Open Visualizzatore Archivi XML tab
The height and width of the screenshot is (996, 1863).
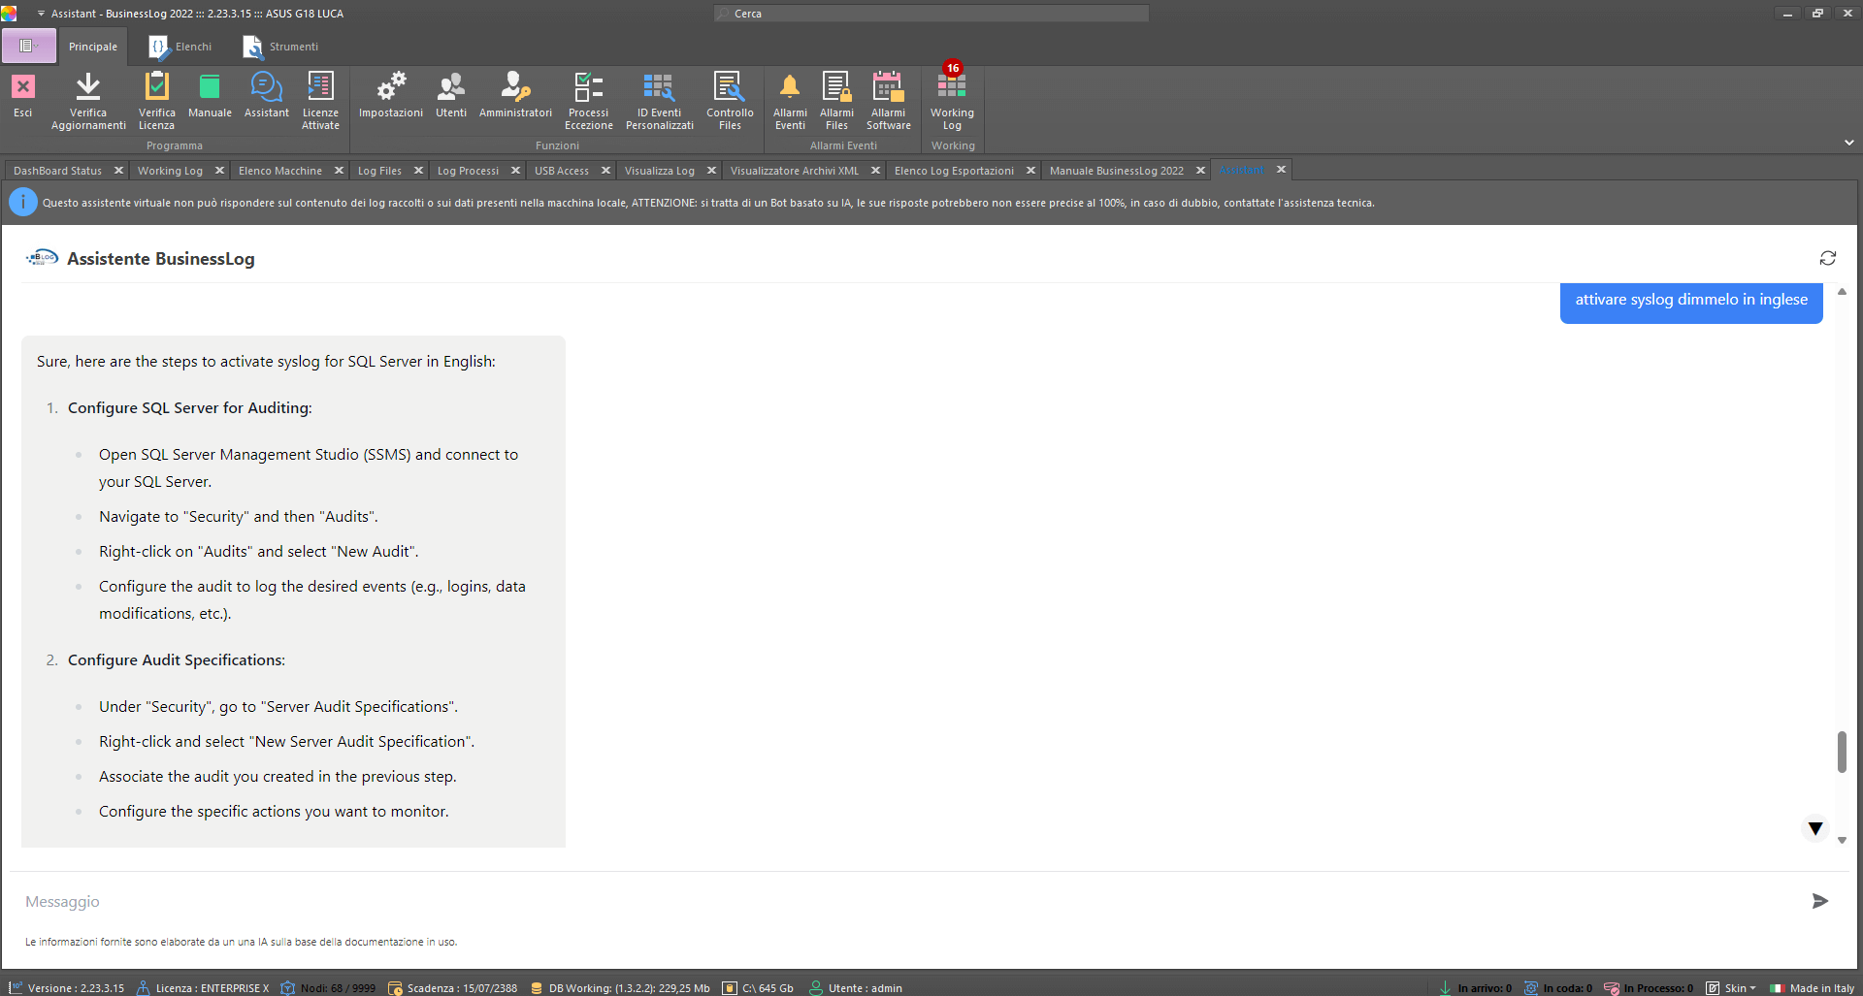(794, 171)
